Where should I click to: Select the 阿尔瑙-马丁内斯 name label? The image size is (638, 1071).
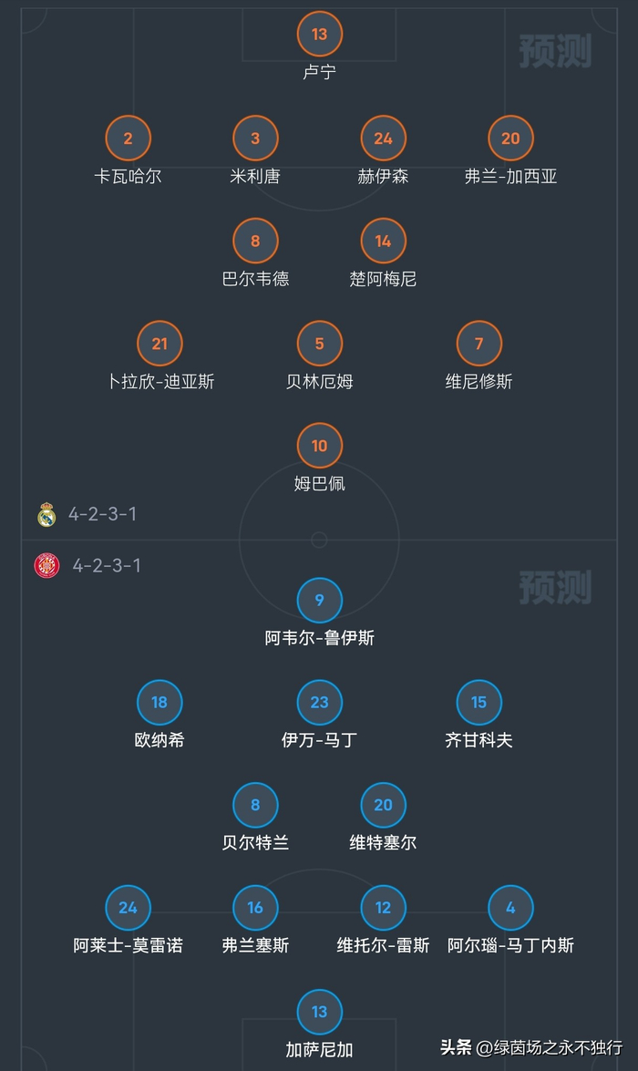(510, 945)
